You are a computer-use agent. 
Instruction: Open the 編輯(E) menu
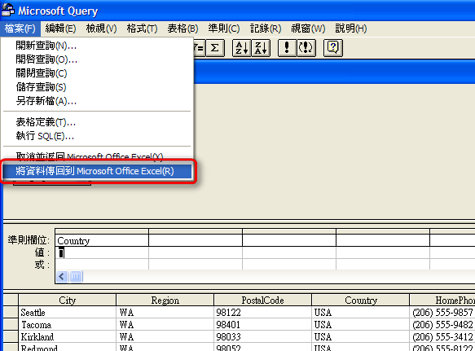tap(60, 29)
